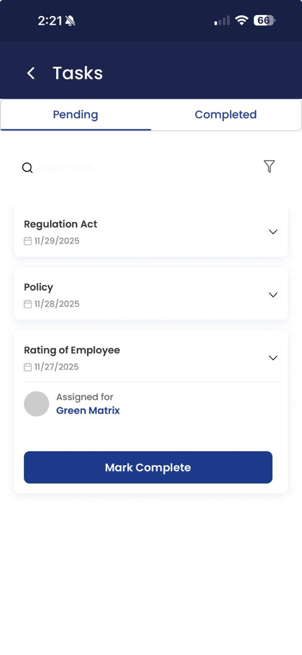Tap the calendar icon next to 11/28/2025
This screenshot has width=302, height=655.
point(28,304)
